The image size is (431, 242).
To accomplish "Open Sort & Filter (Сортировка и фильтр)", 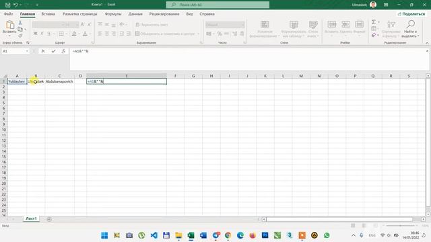I will [391, 29].
